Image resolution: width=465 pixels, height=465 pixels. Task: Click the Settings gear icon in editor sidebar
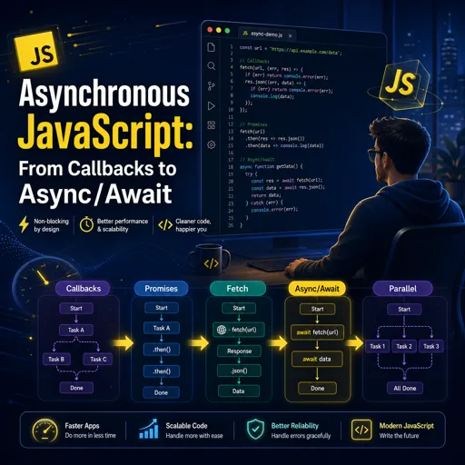tap(212, 144)
